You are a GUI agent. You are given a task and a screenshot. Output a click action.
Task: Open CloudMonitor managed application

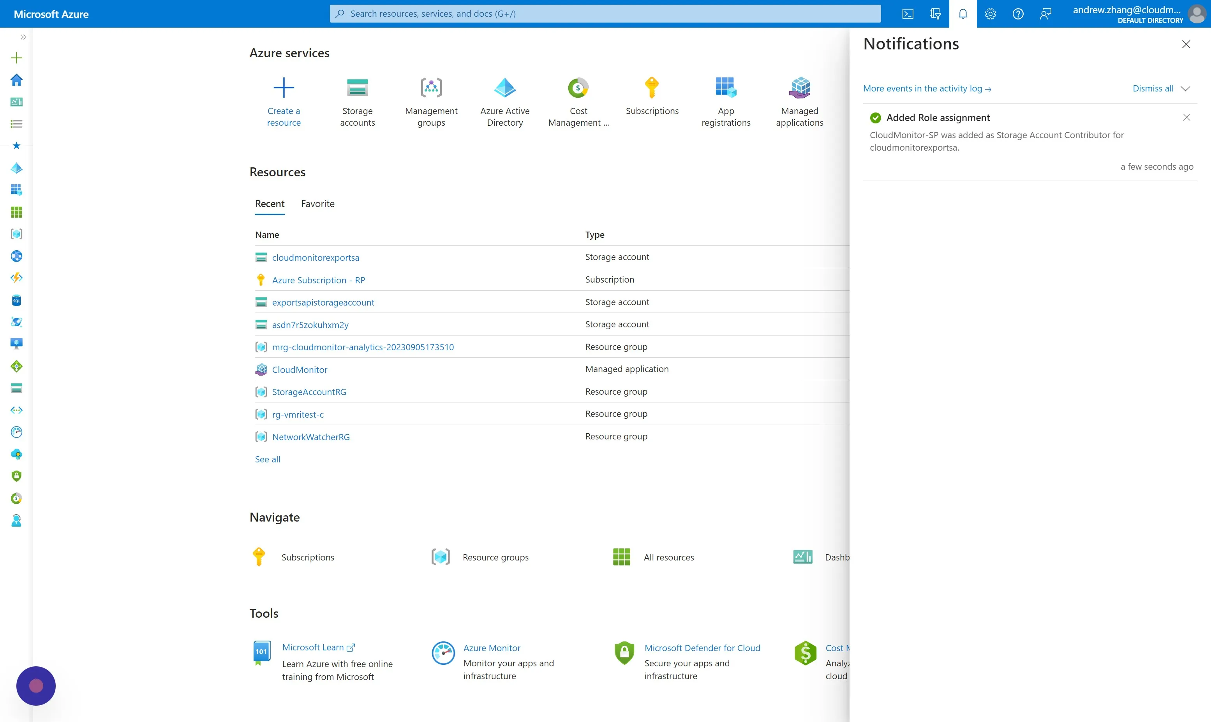point(300,369)
